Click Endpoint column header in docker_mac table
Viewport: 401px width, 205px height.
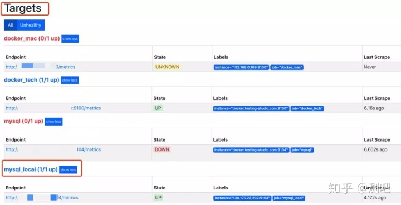point(16,57)
